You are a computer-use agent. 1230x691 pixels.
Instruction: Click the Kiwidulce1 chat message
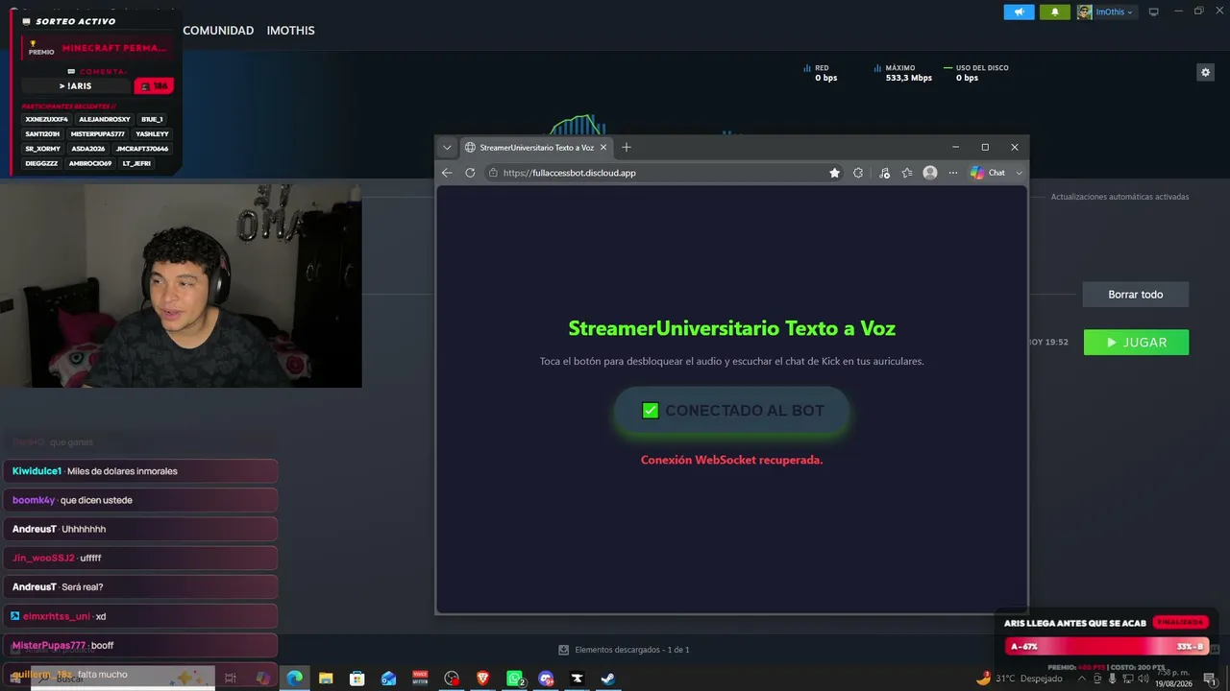click(140, 471)
